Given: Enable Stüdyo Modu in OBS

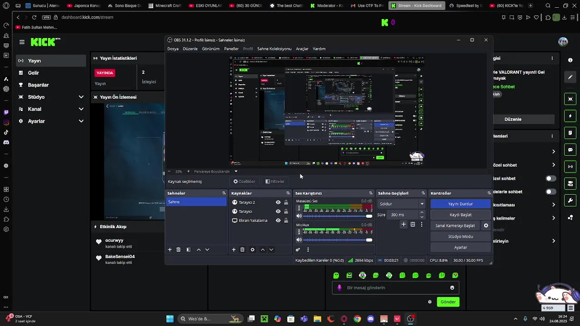Looking at the screenshot, I should coord(460,236).
